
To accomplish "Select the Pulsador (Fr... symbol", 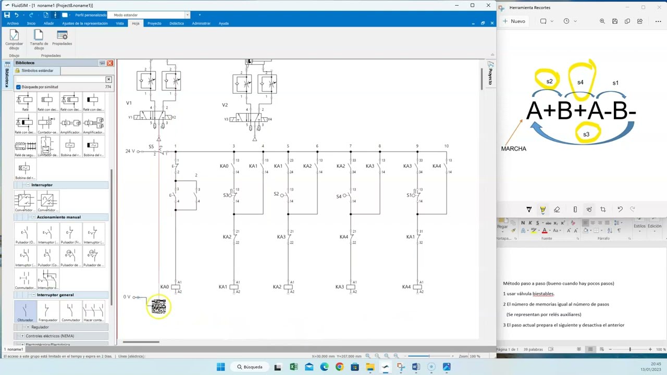I will 70,234.
